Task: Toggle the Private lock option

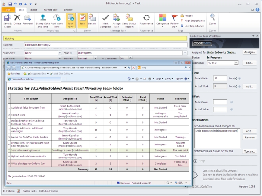Action: [x=186, y=16]
